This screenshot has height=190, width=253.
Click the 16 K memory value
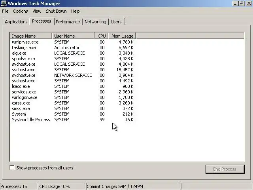tap(129, 120)
